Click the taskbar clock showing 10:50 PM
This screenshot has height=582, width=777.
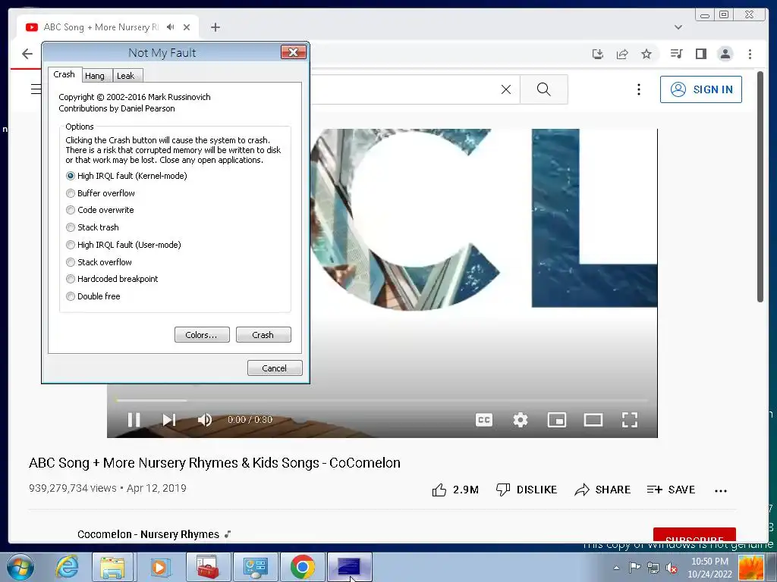(709, 568)
